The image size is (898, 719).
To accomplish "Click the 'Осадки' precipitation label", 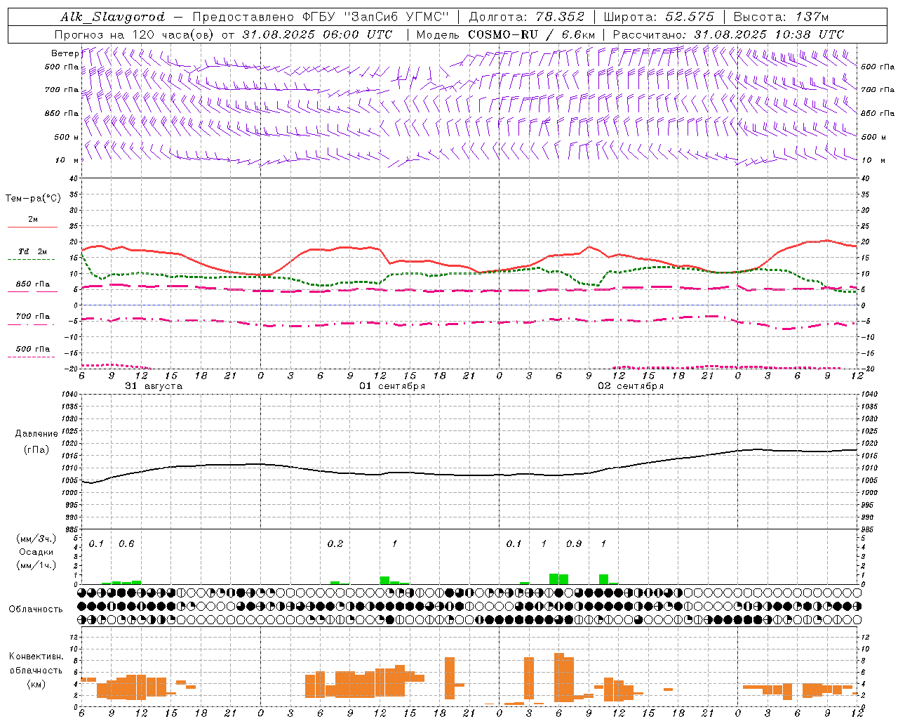I will 36,552.
